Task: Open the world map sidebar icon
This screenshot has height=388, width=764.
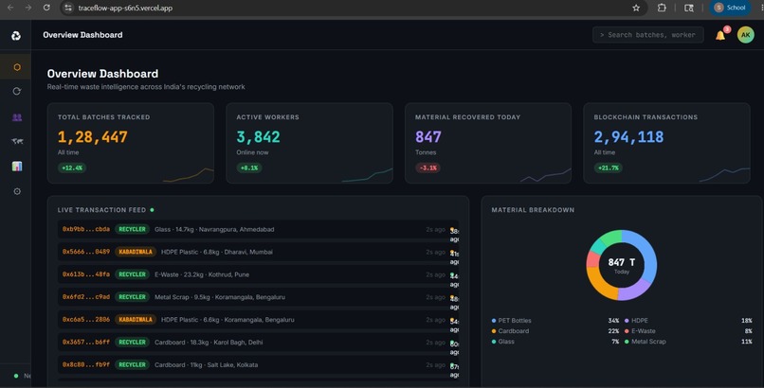Action: [17, 142]
